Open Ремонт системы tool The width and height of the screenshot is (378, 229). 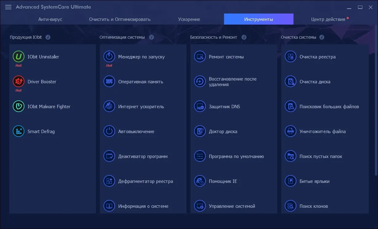click(x=226, y=57)
